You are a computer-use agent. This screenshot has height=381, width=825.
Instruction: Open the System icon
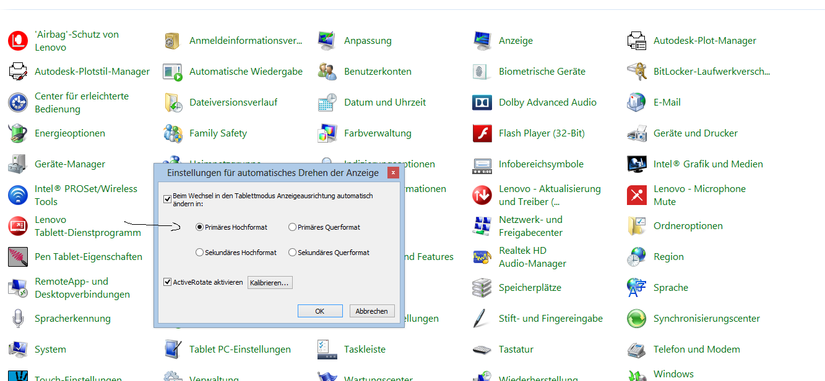(x=18, y=350)
